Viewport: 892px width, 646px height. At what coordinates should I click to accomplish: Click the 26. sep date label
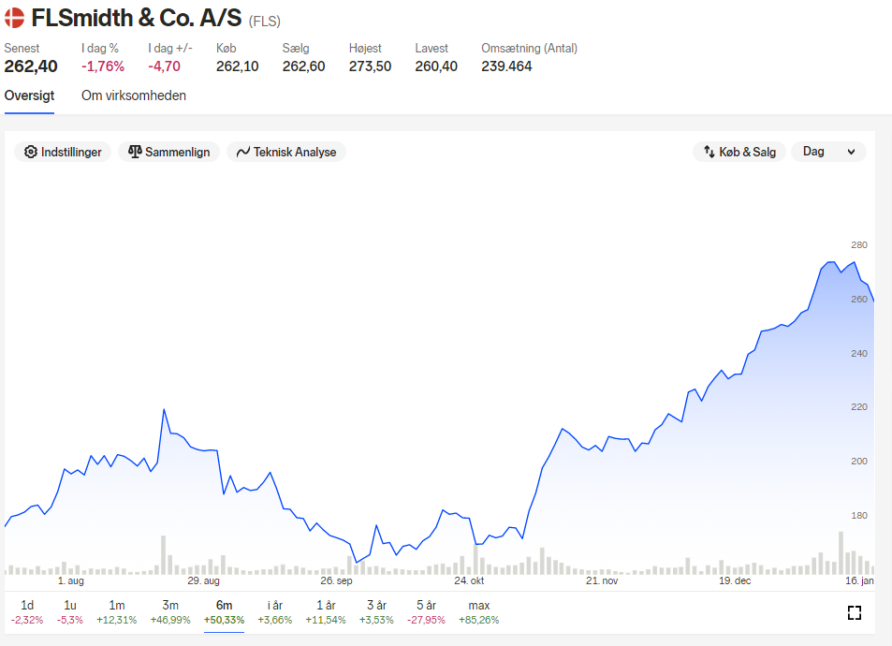tap(336, 580)
